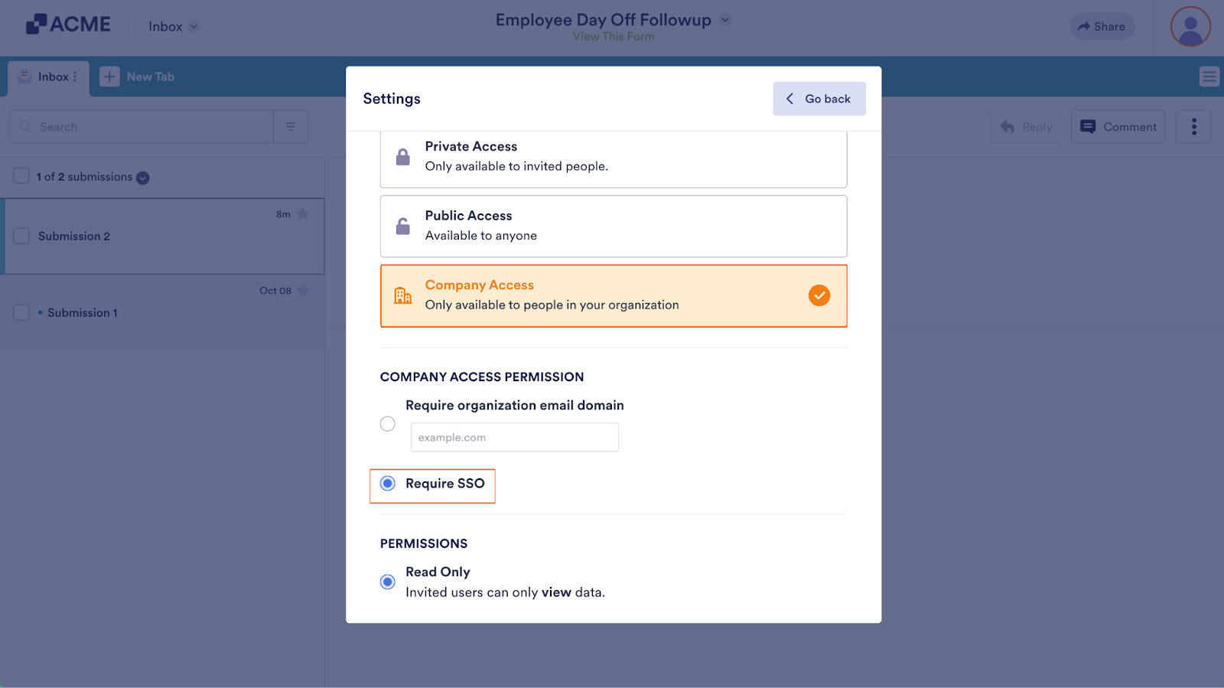
Task: Star Submission 2
Action: (x=303, y=214)
